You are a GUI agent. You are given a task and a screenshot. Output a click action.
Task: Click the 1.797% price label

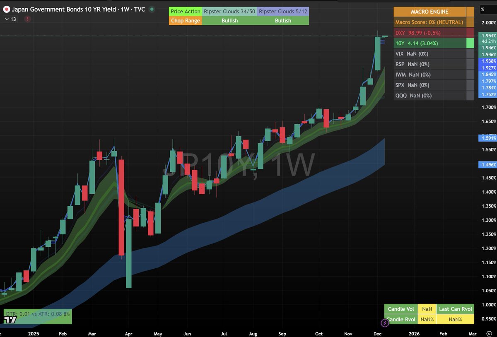487,81
